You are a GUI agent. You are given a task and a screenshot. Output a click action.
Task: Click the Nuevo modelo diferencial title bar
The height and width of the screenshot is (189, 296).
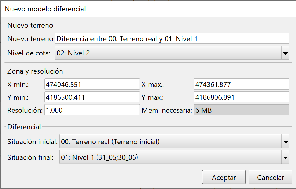[x=45, y=9]
